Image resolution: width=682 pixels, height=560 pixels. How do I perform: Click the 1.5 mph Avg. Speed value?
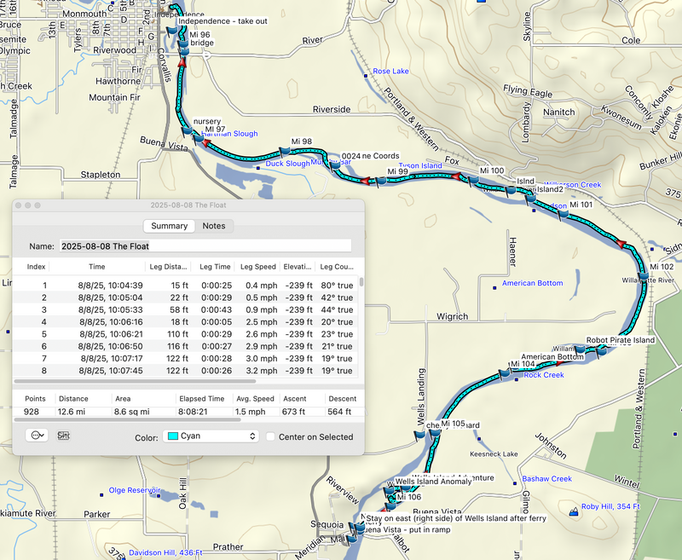[x=250, y=412]
